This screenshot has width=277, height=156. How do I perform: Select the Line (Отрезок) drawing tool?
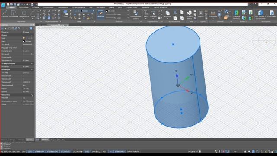(5, 14)
